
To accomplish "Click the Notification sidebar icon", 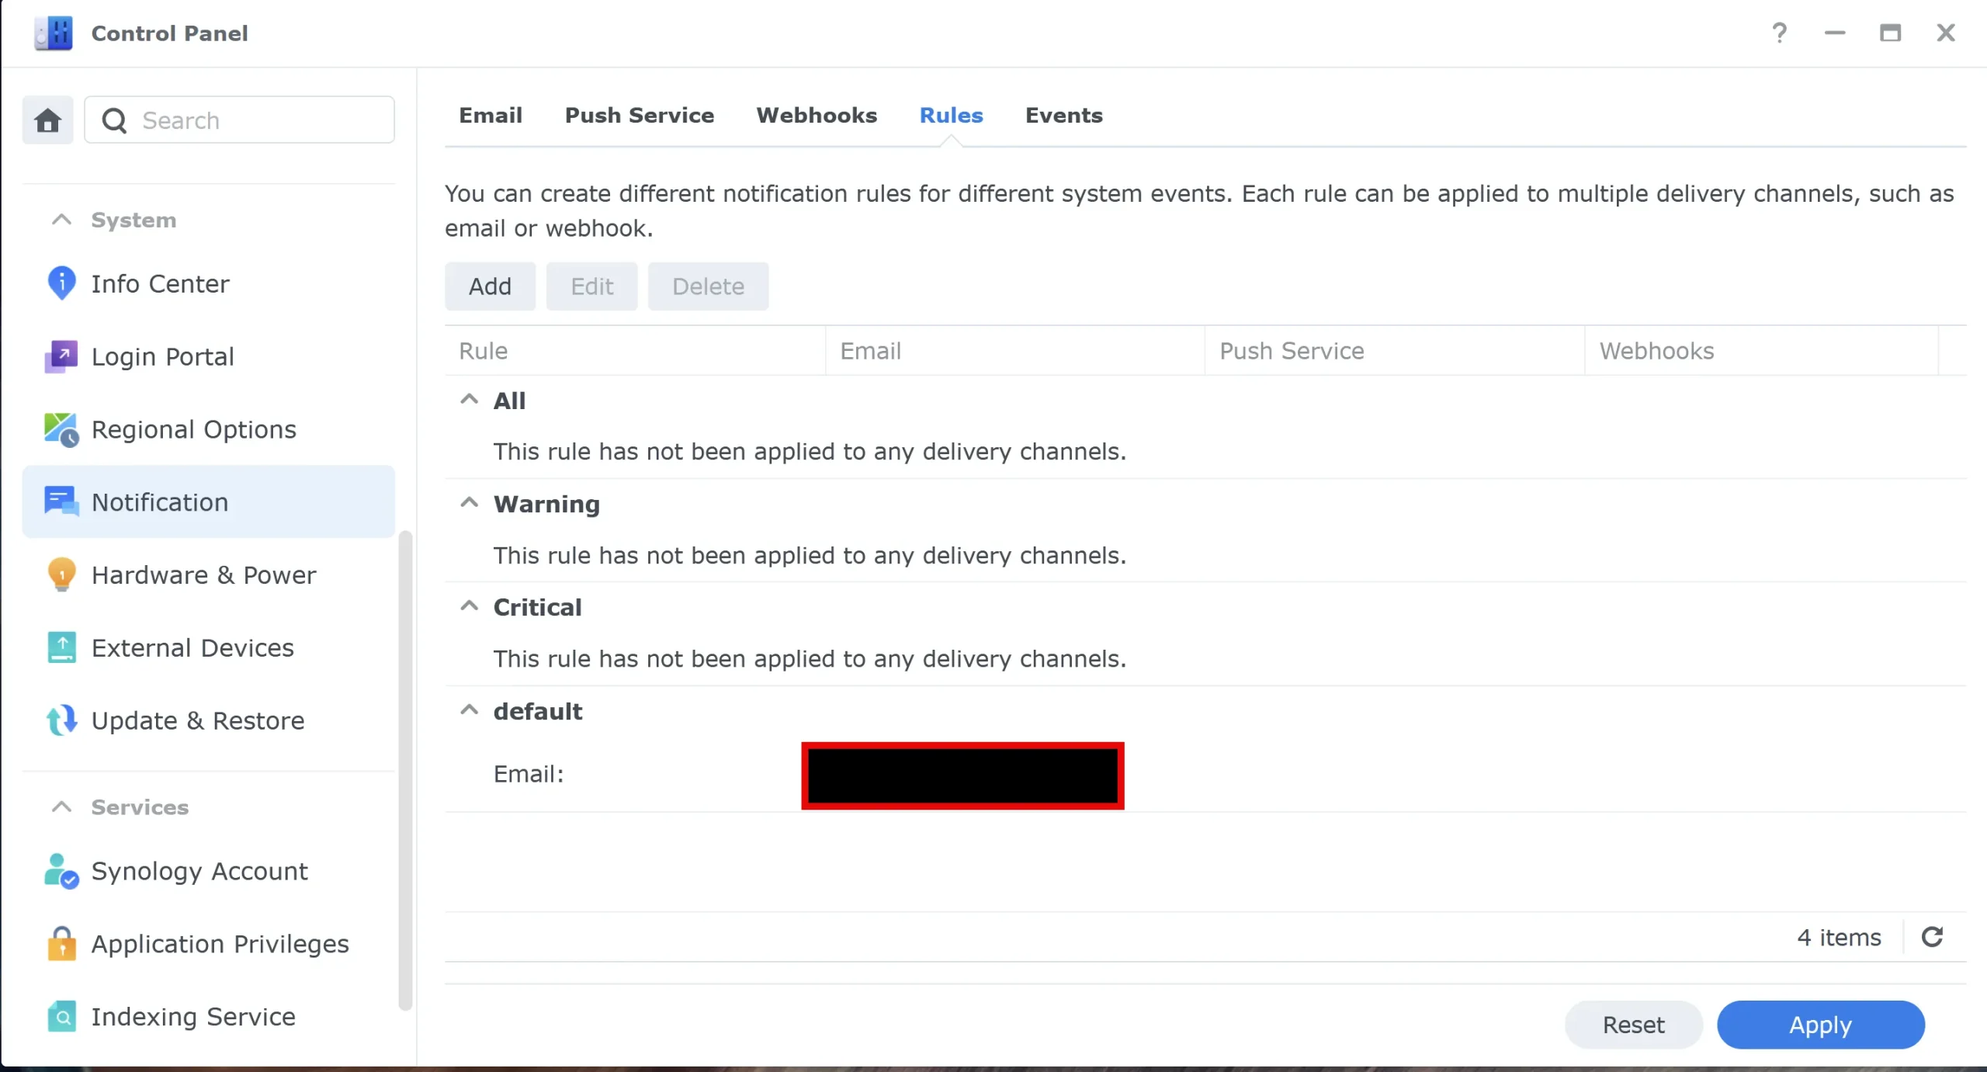I will 61,501.
